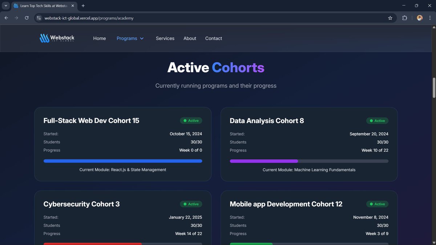Bookmark this page with the star icon

[x=390, y=18]
